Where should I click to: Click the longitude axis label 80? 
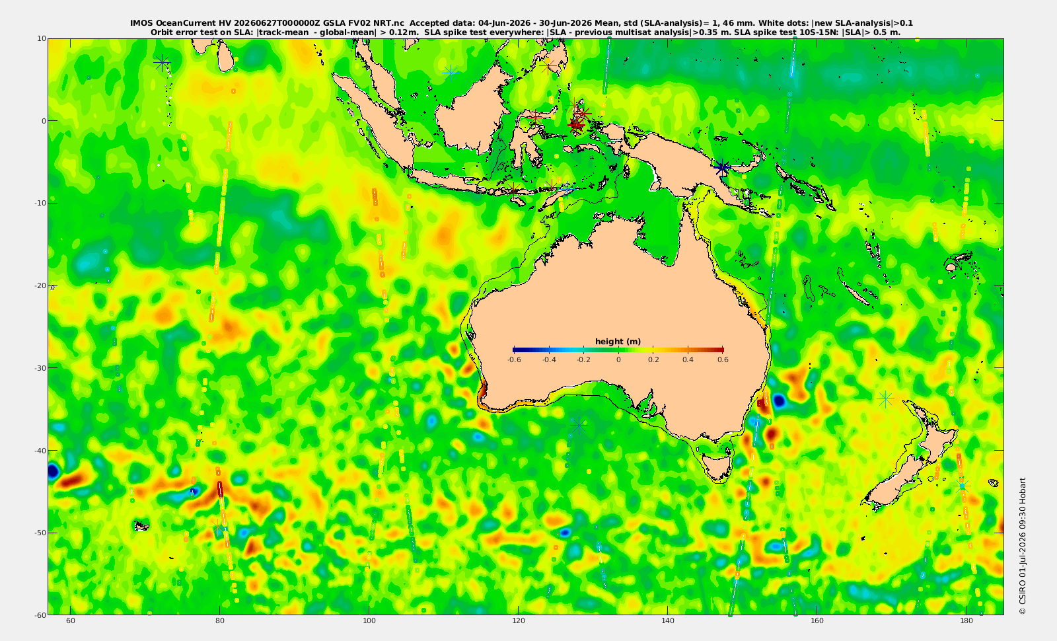click(220, 621)
